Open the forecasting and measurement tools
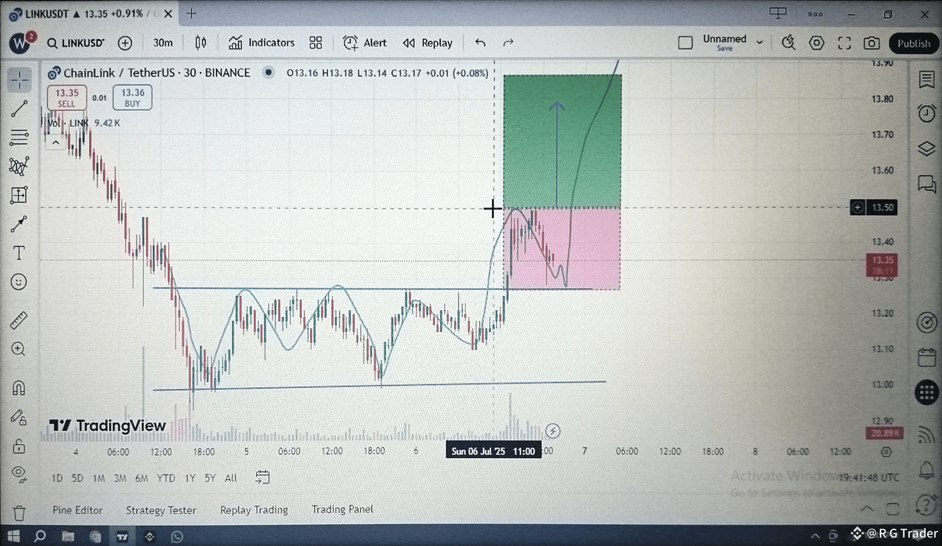Screen dimensions: 942x546 pyautogui.click(x=19, y=195)
